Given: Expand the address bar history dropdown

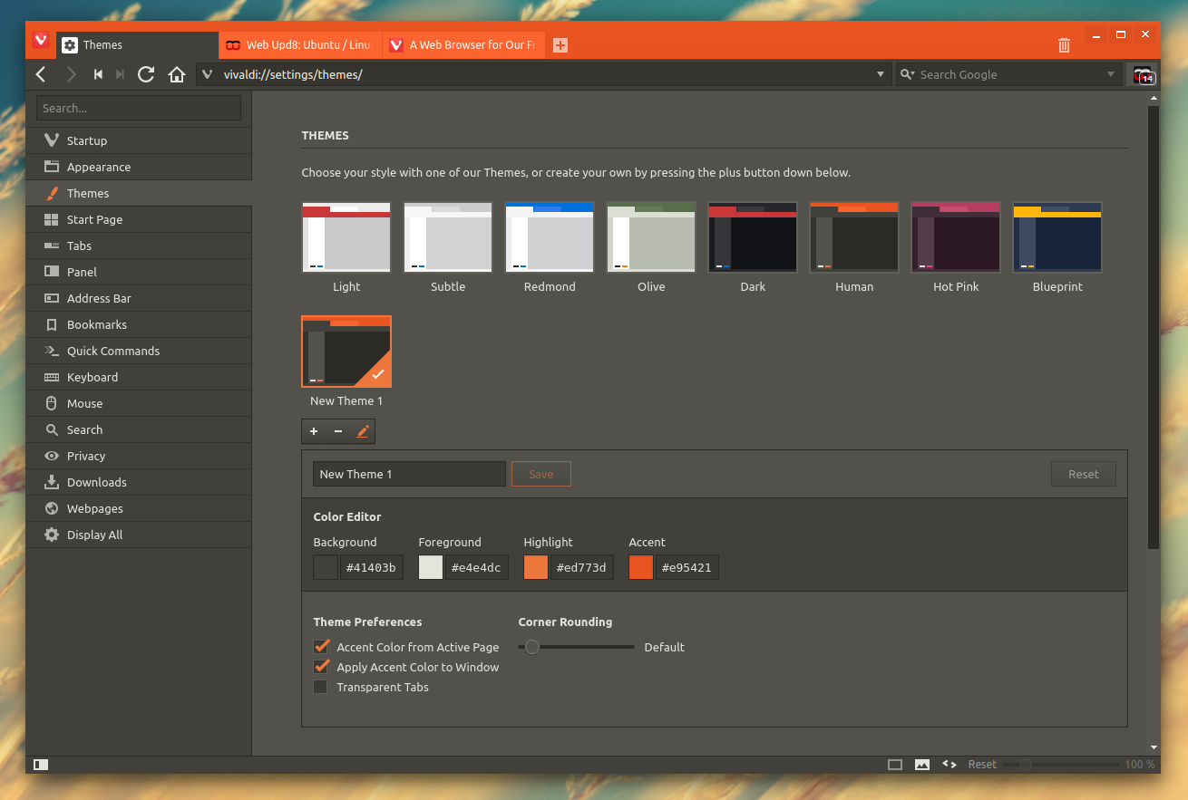Looking at the screenshot, I should coord(880,74).
